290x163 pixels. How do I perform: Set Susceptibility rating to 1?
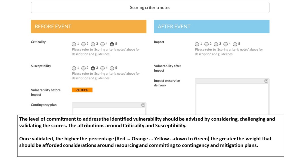click(74, 68)
